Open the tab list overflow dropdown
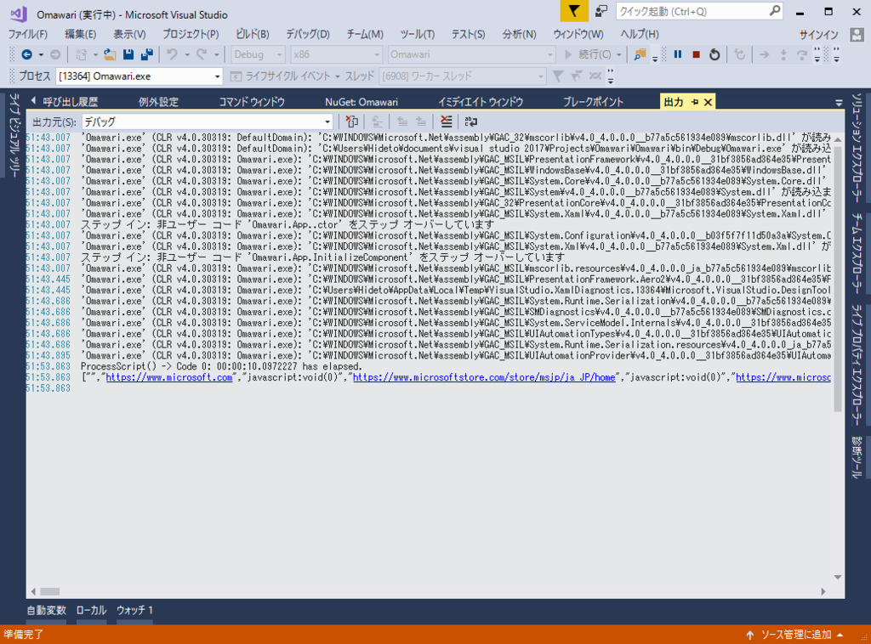This screenshot has height=644, width=871. point(839,103)
